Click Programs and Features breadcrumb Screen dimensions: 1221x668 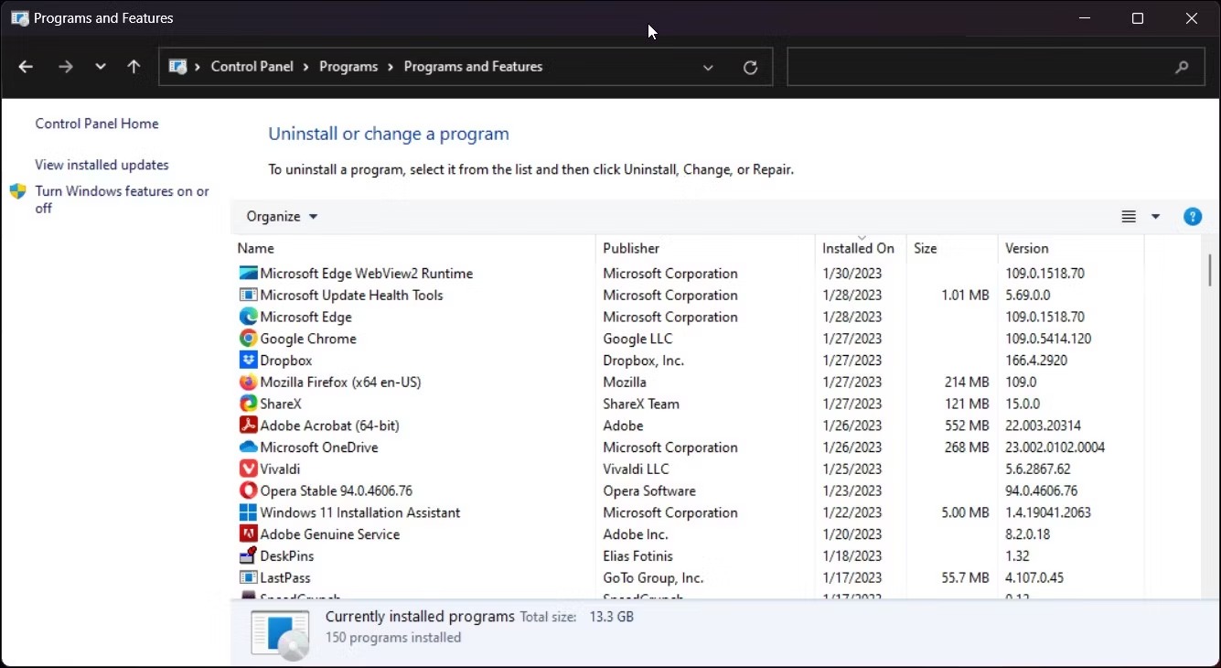tap(473, 67)
